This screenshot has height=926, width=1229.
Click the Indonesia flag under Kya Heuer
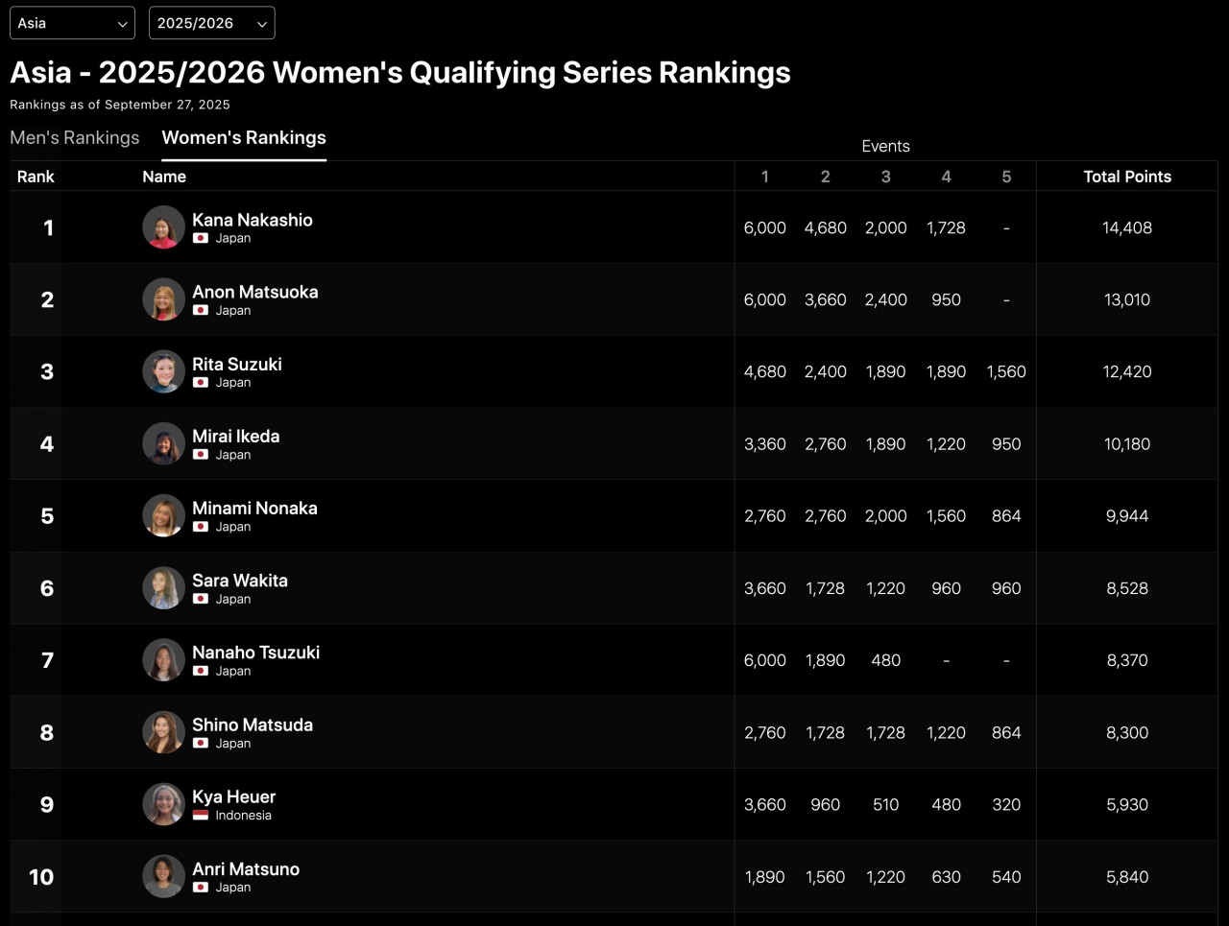[x=201, y=816]
